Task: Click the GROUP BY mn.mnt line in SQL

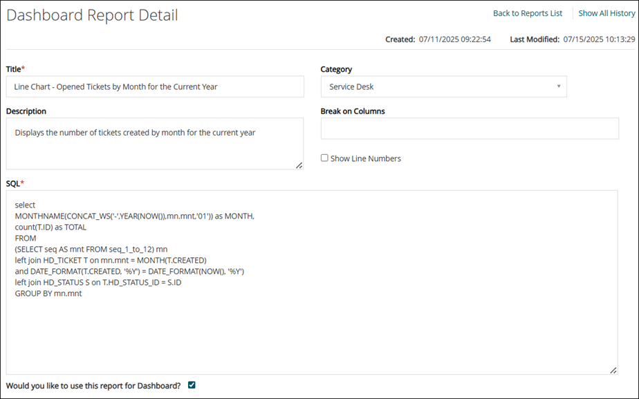Action: (48, 293)
